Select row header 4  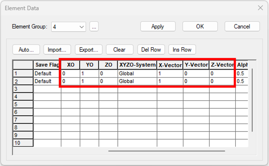point(23,97)
